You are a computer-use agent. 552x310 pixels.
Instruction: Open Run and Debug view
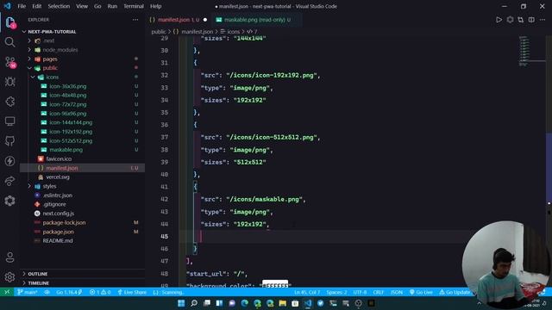9,82
